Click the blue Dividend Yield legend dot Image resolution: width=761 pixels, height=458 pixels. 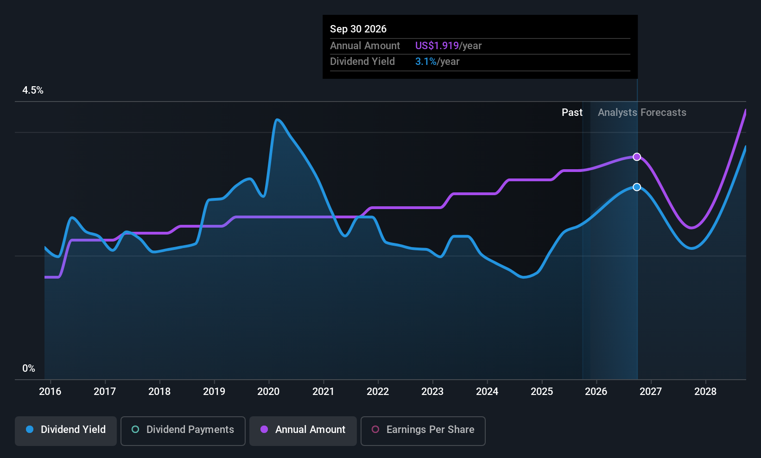click(30, 429)
